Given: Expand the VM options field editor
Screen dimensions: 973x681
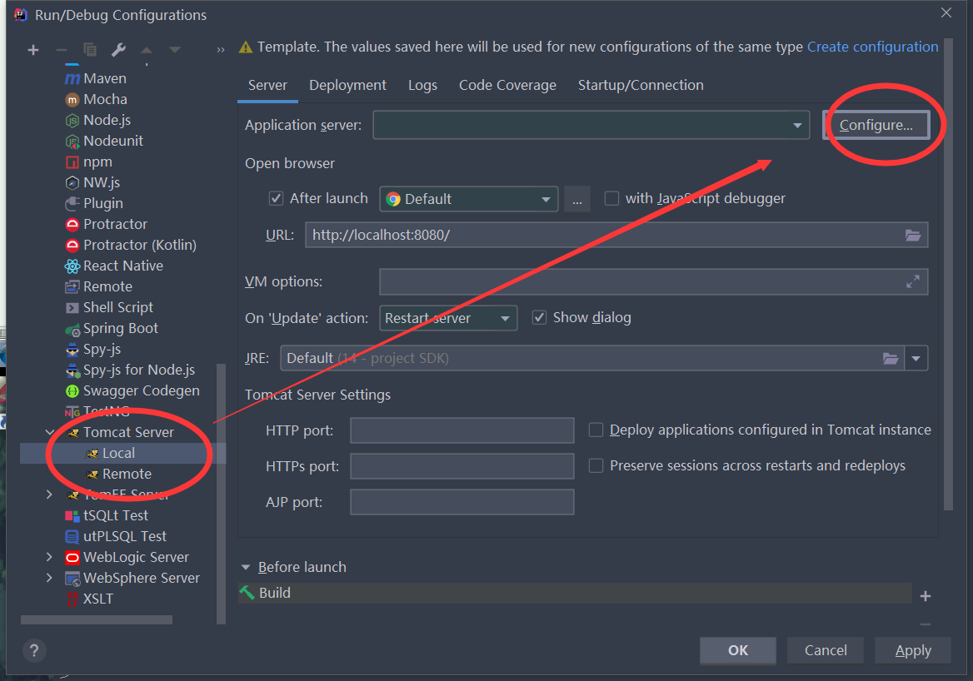Looking at the screenshot, I should (913, 281).
